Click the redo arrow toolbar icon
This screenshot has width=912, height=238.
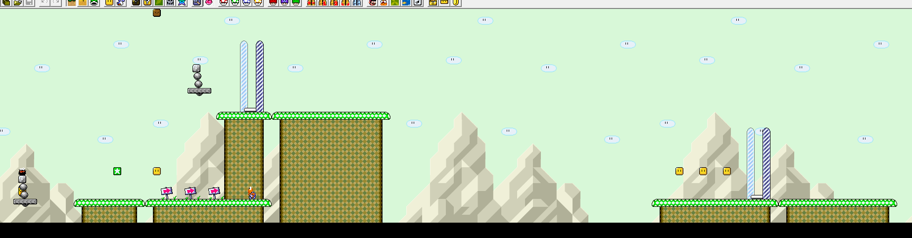pos(57,2)
